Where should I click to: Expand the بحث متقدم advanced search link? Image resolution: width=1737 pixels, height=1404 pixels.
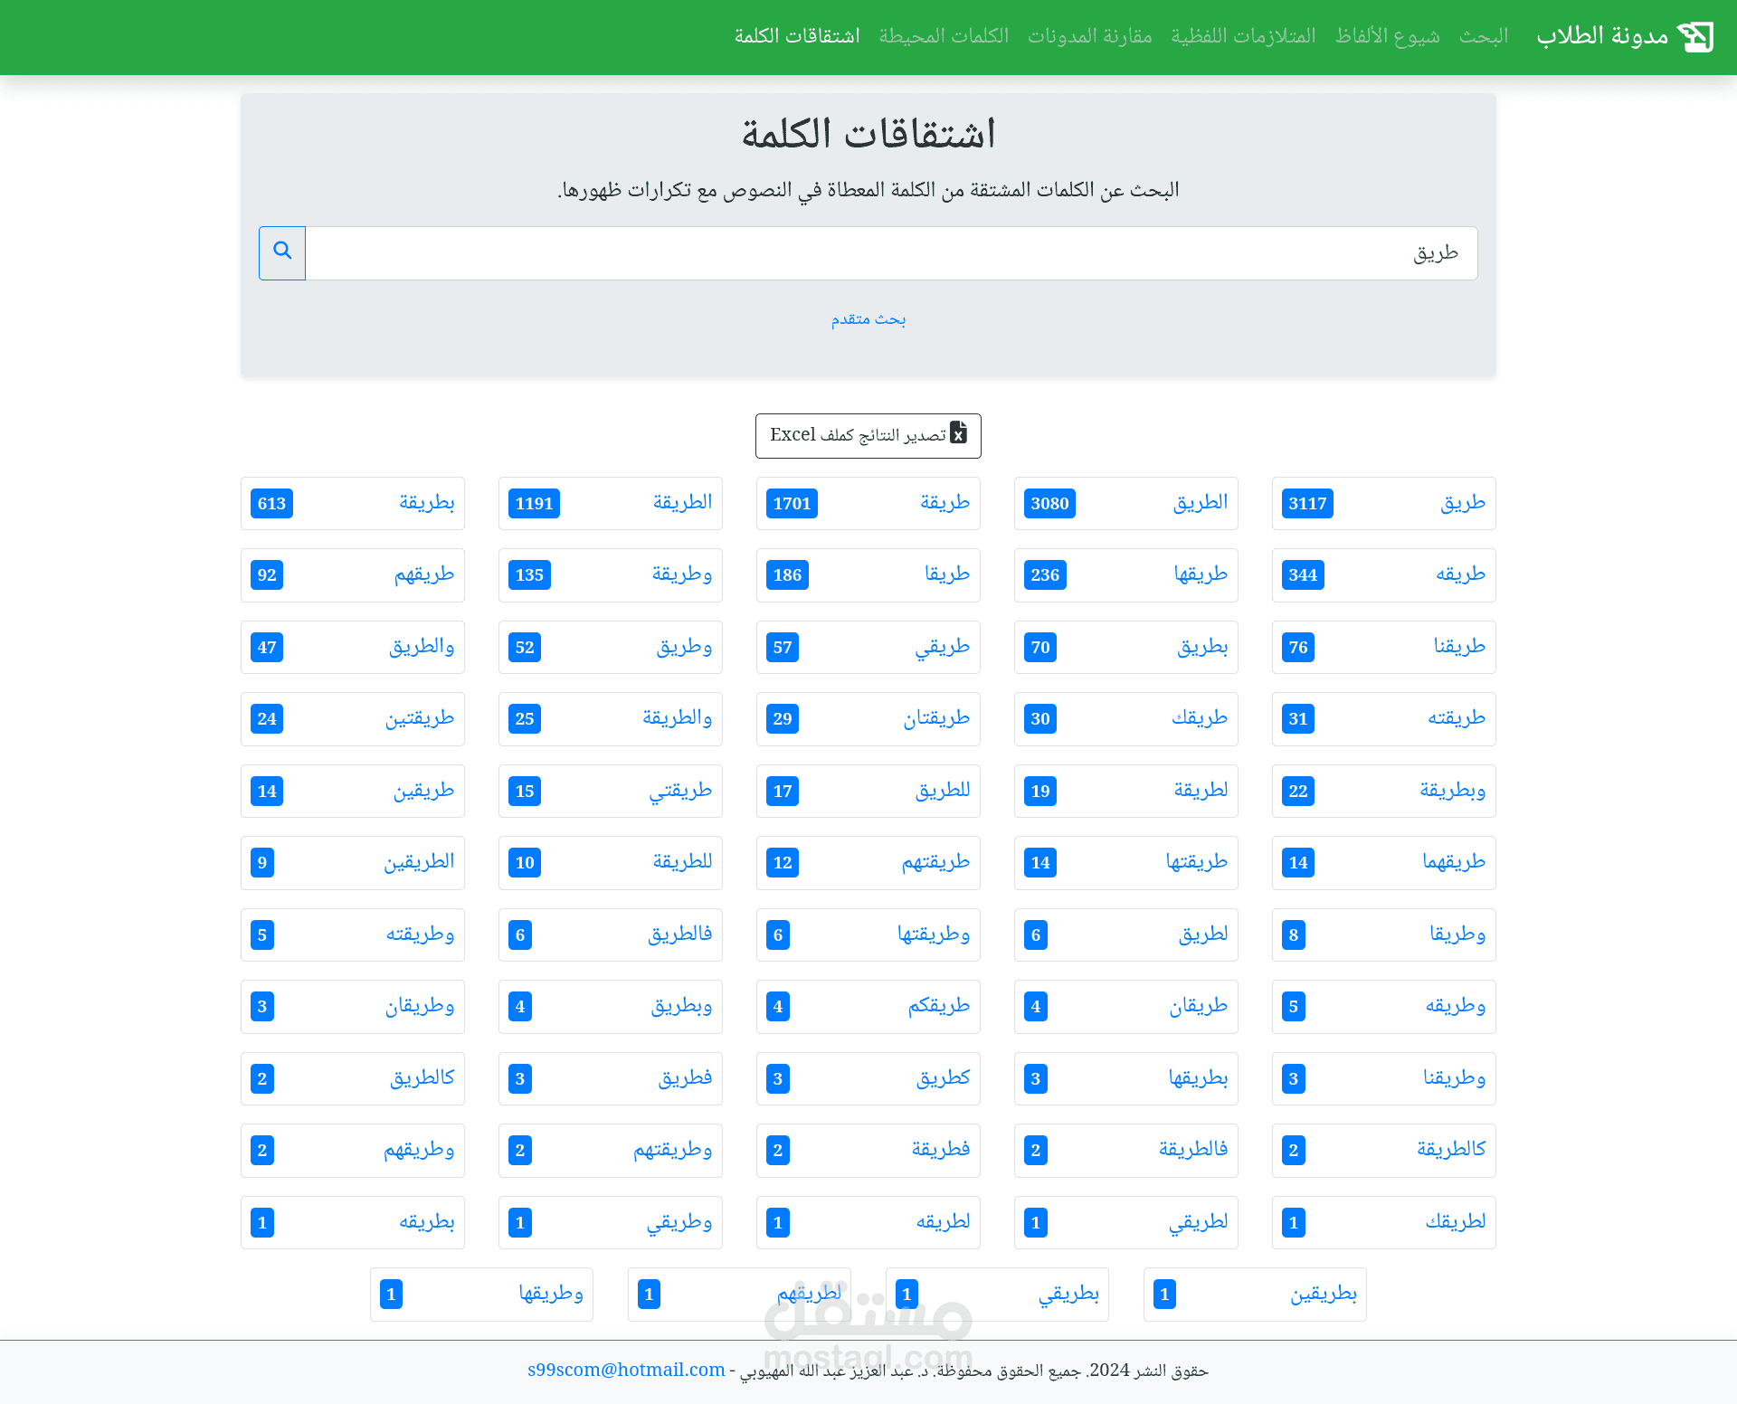point(868,319)
